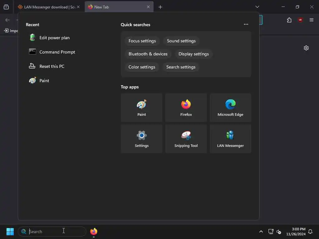Close the New Tab tab
The image size is (319, 239).
[x=148, y=7]
